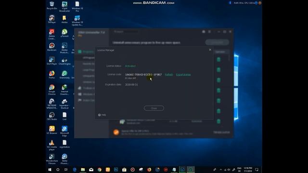This screenshot has width=308, height=173.
Task: Click the toolbox icon in IObit title bar
Action: [204, 32]
